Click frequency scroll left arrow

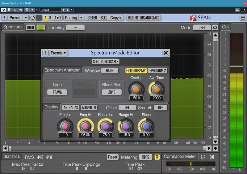[5, 148]
